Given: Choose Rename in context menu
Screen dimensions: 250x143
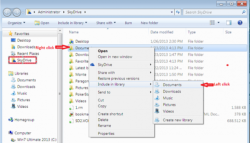Looking at the screenshot, I should [104, 126].
